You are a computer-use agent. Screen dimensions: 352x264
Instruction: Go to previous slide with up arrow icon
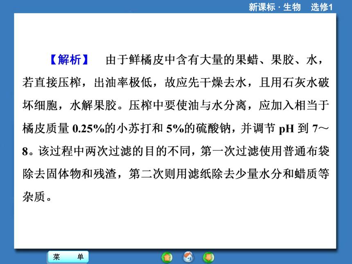(x=167, y=257)
